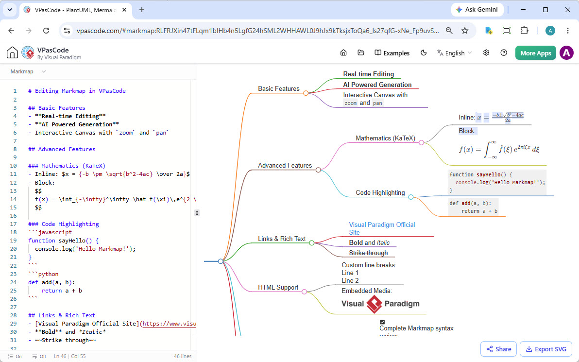Click the More Apps button
This screenshot has width=579, height=362.
[x=535, y=53]
